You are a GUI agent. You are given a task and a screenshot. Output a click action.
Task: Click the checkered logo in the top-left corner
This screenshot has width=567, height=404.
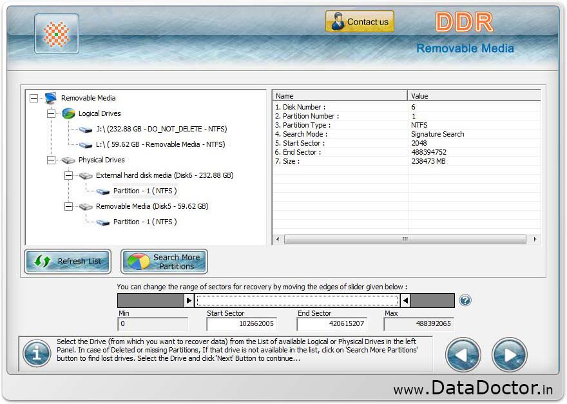click(56, 33)
